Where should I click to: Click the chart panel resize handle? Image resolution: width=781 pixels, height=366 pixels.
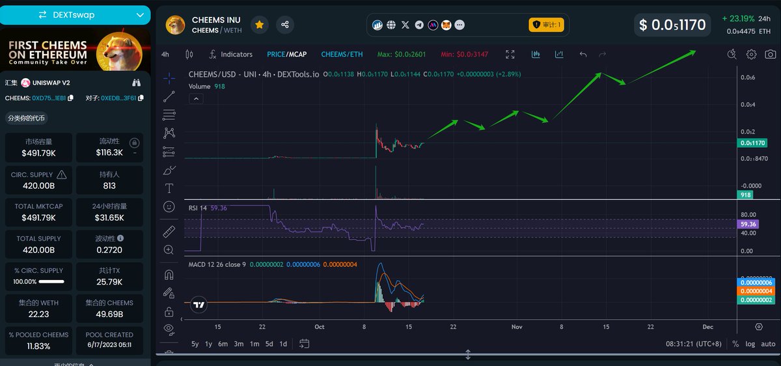point(467,355)
